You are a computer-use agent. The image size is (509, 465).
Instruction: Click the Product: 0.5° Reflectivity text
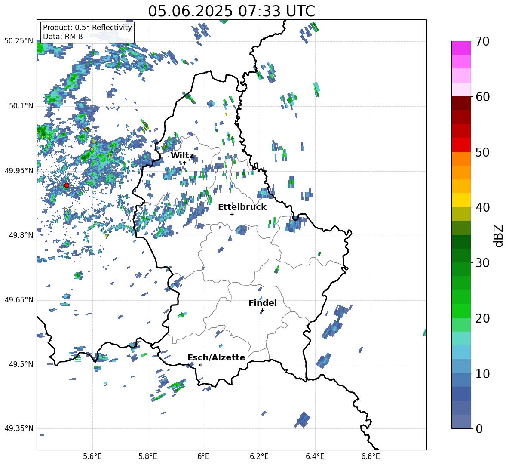87,27
